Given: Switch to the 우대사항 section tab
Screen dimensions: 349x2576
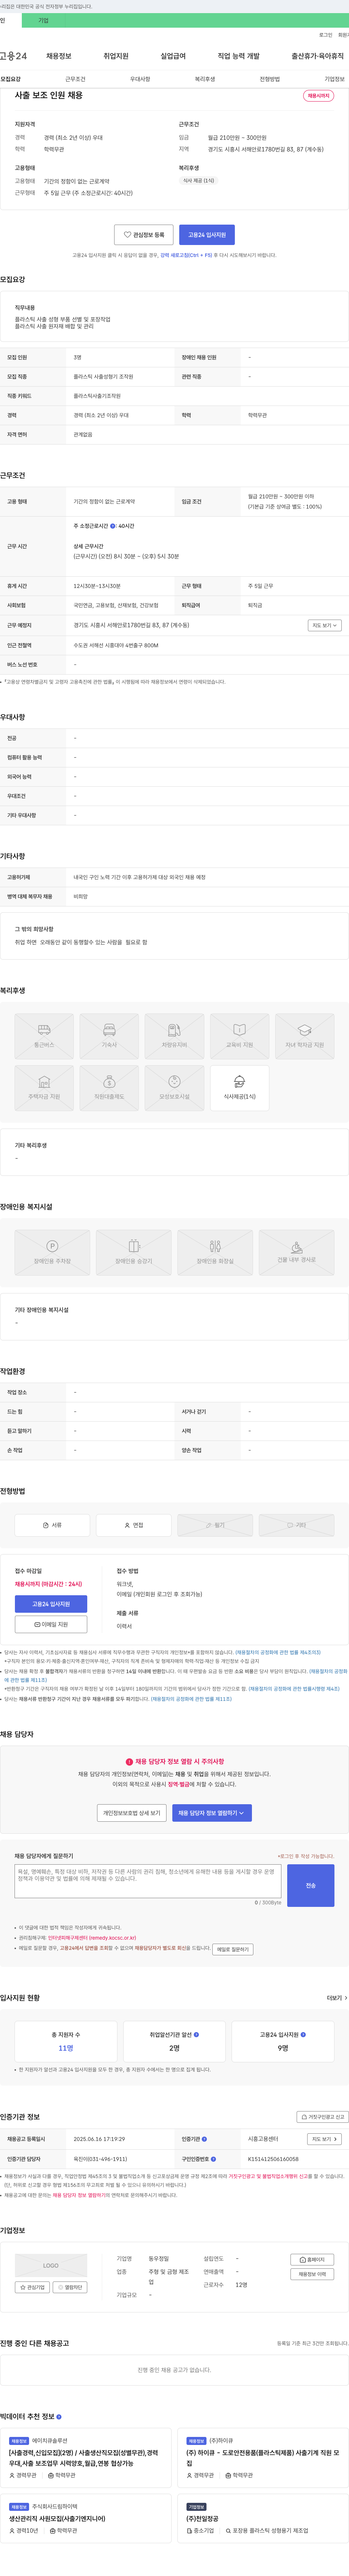Looking at the screenshot, I should (x=140, y=79).
